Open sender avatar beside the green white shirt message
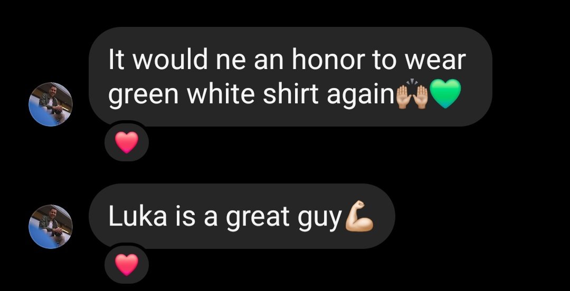 (x=51, y=104)
